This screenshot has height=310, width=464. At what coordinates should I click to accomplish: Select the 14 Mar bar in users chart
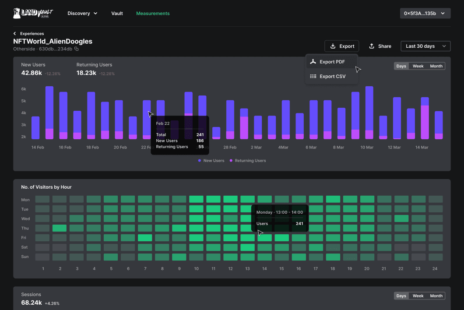pos(425,118)
